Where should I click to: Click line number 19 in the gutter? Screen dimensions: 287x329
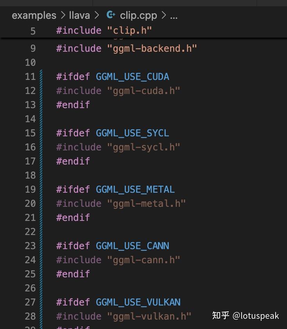tap(30, 189)
